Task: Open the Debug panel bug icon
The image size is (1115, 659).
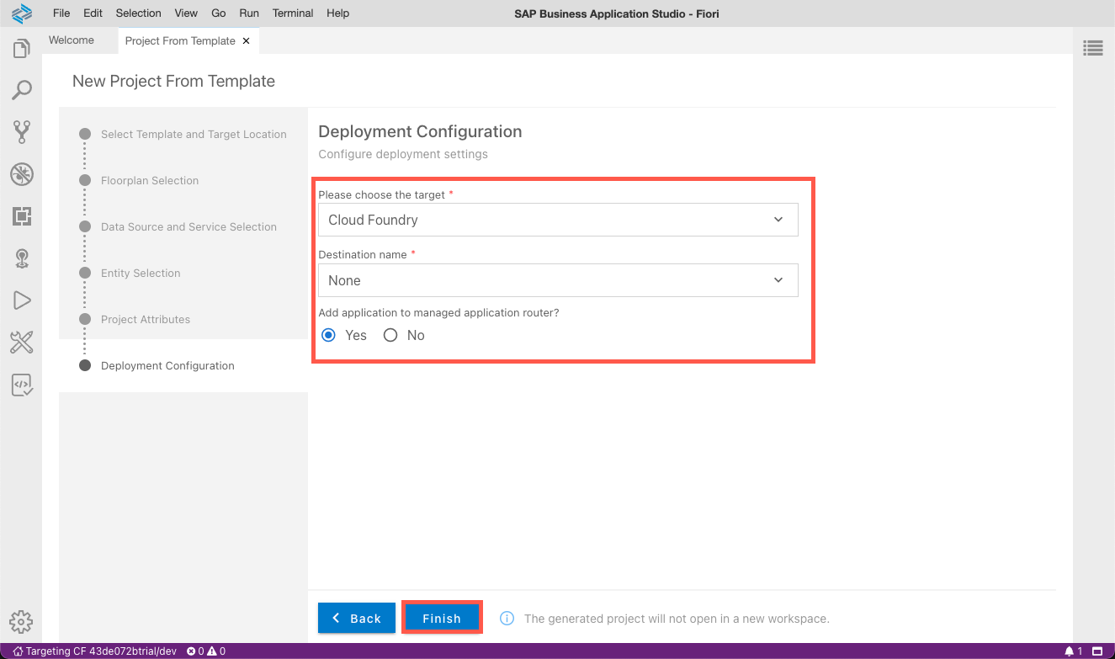Action: 21,174
